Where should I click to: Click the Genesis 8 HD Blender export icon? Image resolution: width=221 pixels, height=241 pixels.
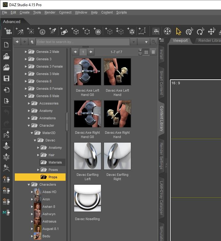[x=6, y=180]
